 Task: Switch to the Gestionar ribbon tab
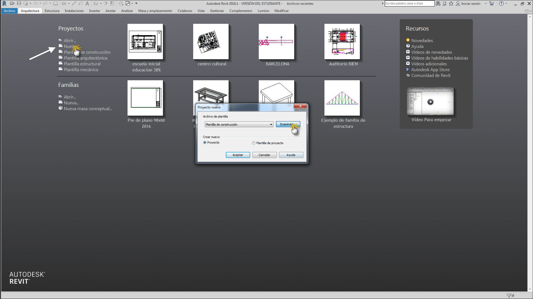point(217,11)
